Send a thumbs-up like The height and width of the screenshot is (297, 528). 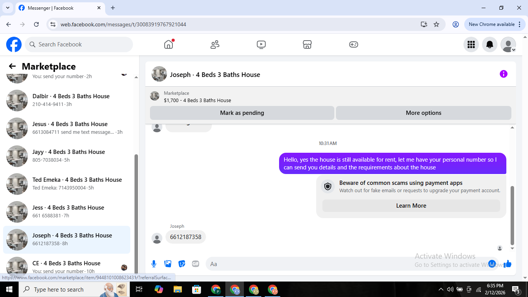coord(508,264)
